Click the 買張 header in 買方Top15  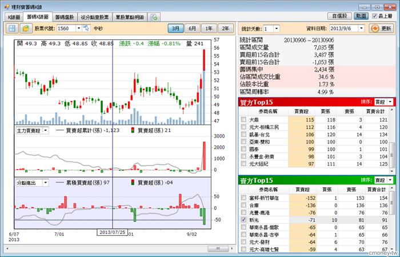325,111
